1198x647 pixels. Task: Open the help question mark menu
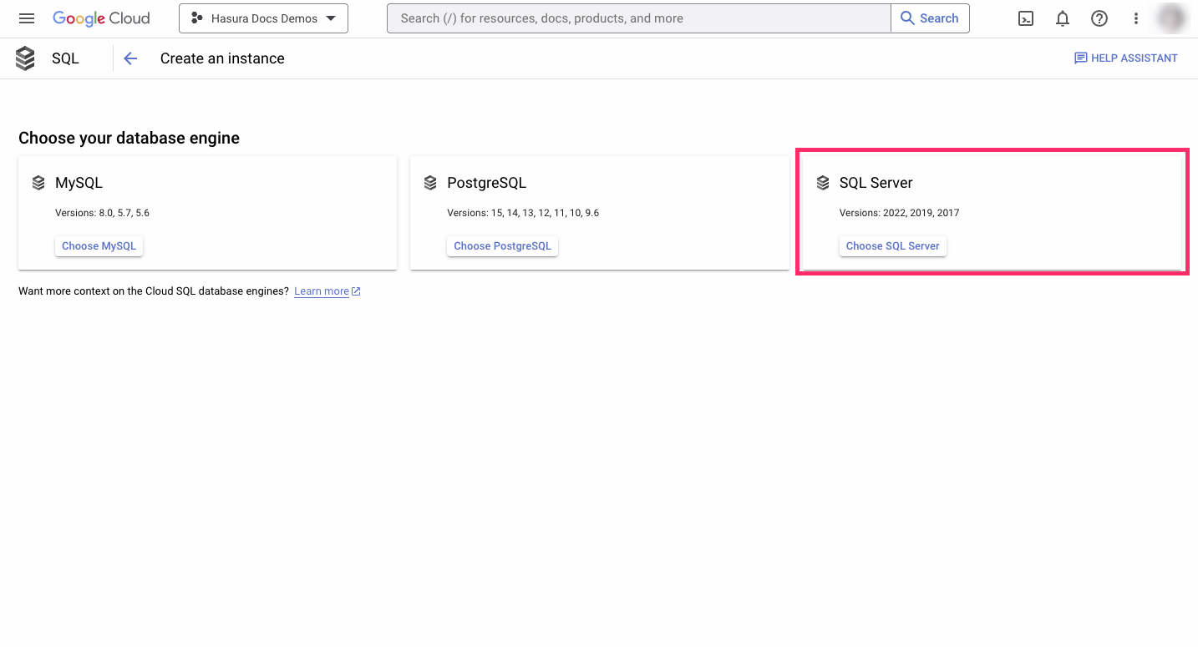click(x=1099, y=18)
